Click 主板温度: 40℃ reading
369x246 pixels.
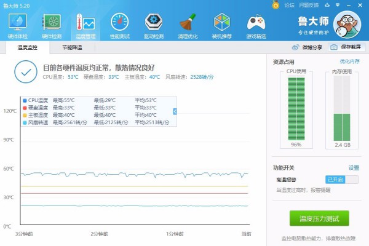coord(142,77)
